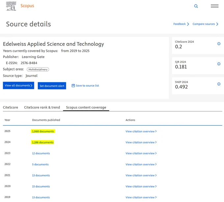Open the Feedback link
Screen dimensions: 224x202
point(181,24)
